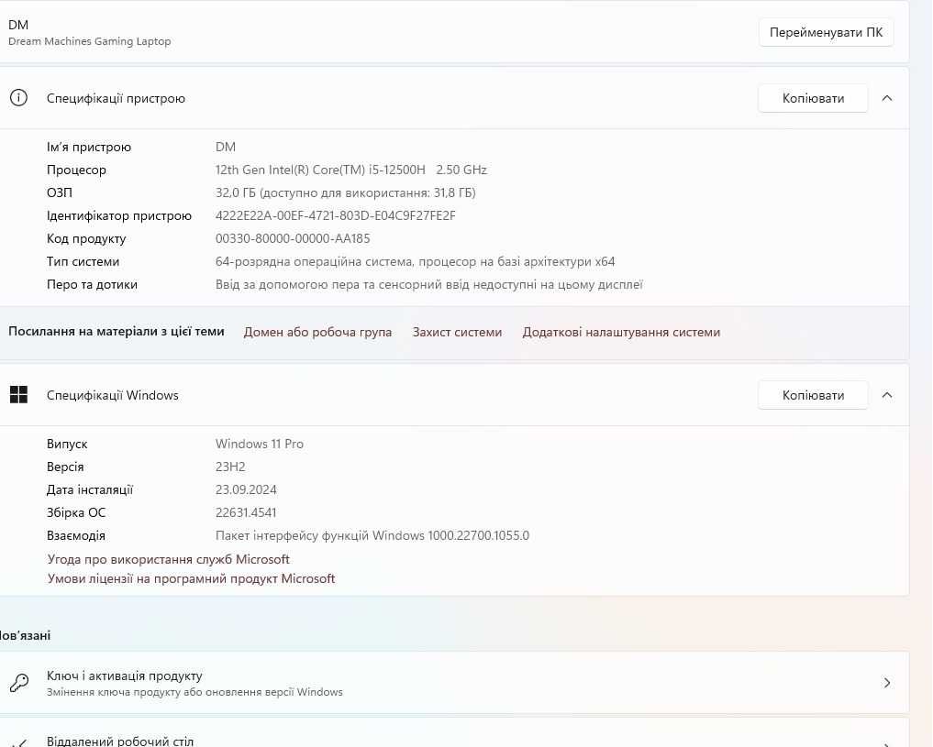Image resolution: width=933 pixels, height=747 pixels.
Task: Click the device ID 4222E22A value
Action: (x=336, y=215)
